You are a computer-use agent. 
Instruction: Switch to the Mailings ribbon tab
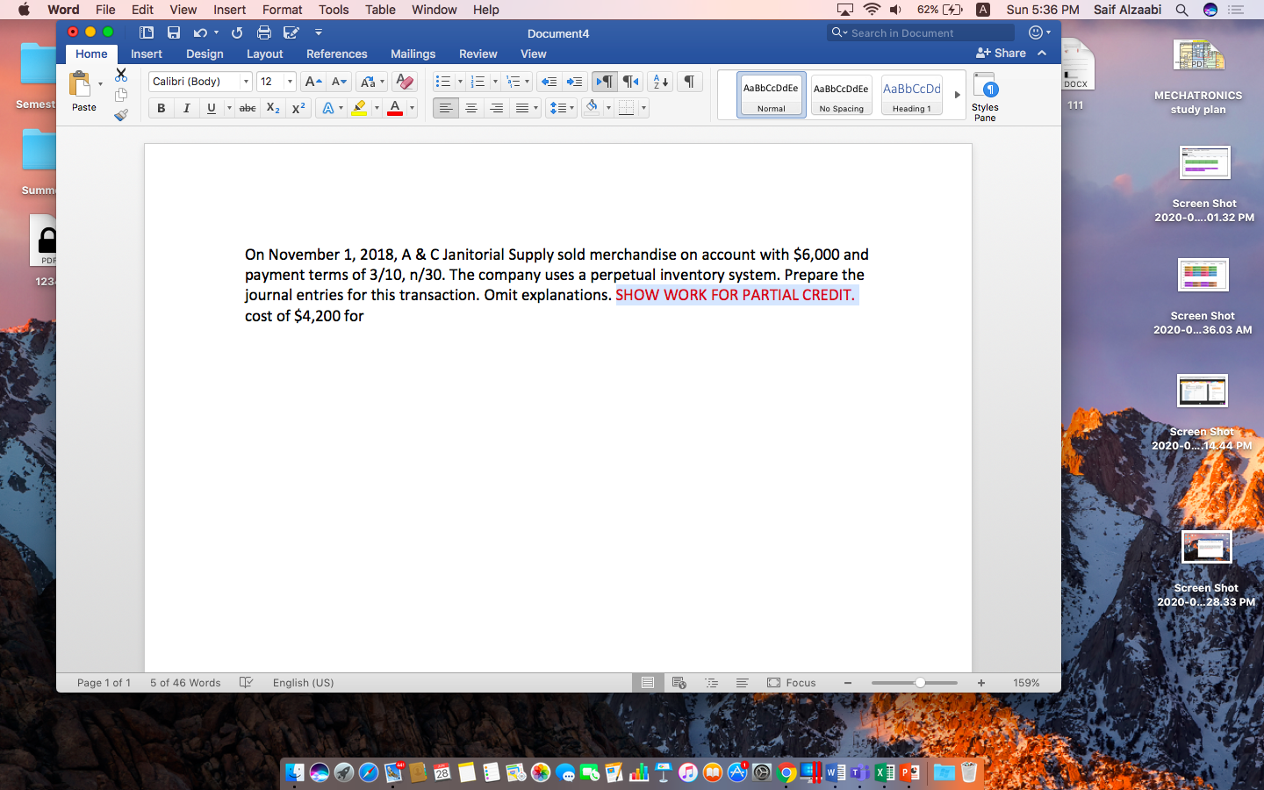tap(413, 54)
